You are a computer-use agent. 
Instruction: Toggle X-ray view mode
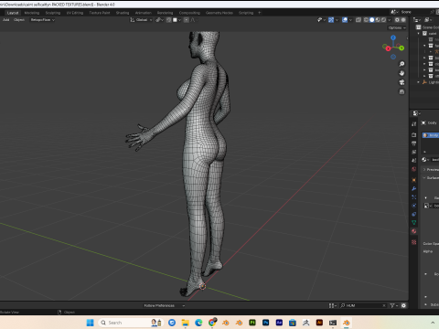pyautogui.click(x=359, y=20)
